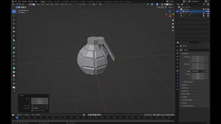Expand the Relations panel

point(185,85)
